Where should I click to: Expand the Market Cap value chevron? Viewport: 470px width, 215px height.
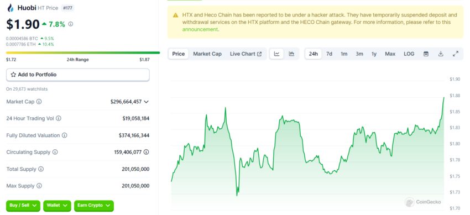tap(146, 102)
